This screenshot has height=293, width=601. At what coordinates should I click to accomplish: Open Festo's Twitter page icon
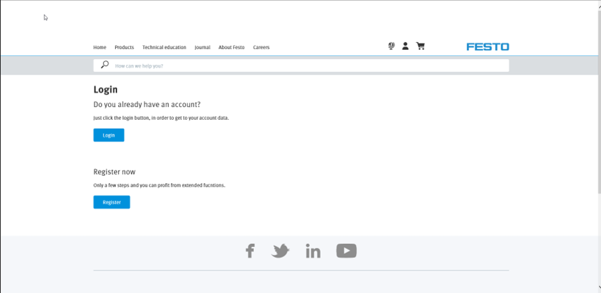click(x=280, y=251)
